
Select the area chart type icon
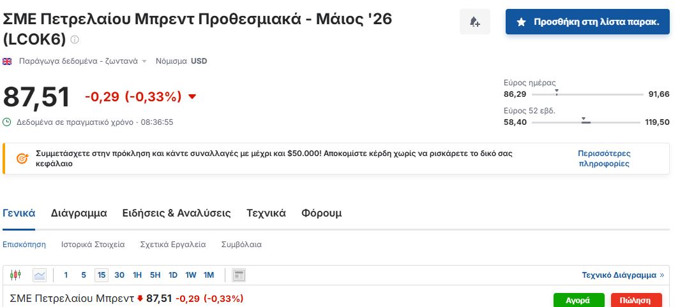(40, 275)
